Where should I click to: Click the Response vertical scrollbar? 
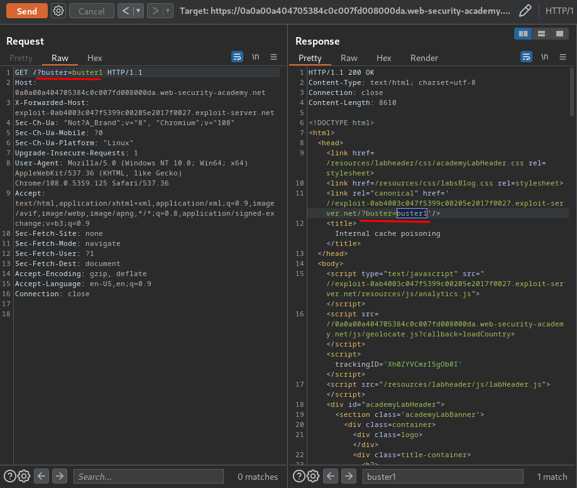[572, 92]
